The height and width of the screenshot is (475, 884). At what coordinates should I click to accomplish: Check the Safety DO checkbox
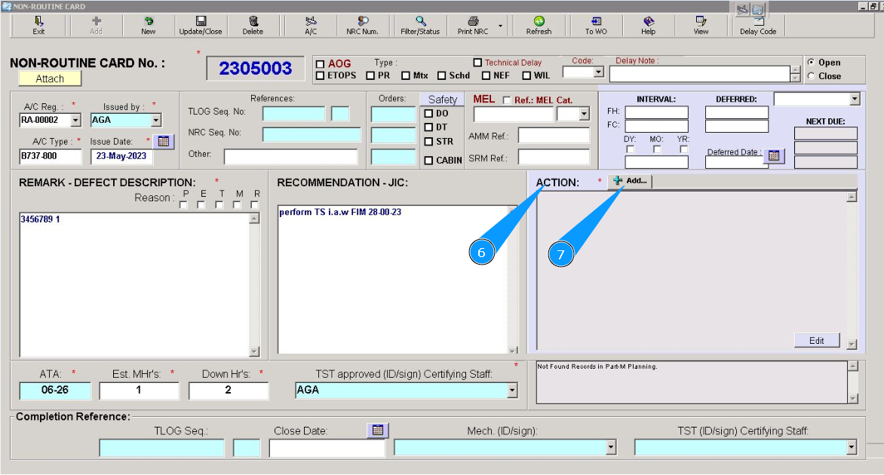[428, 113]
